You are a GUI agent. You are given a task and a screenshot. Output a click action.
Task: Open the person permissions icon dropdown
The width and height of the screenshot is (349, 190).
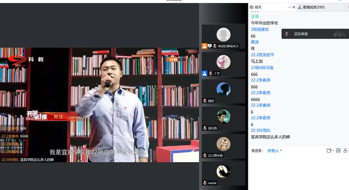pos(346,150)
